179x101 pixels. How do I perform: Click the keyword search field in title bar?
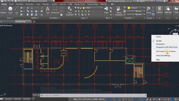[x=120, y=1]
